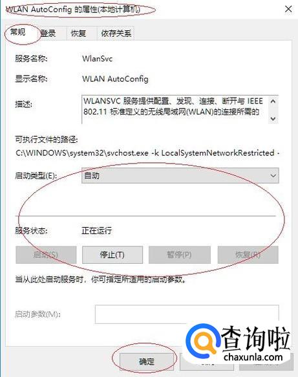Click the description box down arrow
The height and width of the screenshot is (377, 298).
pyautogui.click(x=273, y=118)
